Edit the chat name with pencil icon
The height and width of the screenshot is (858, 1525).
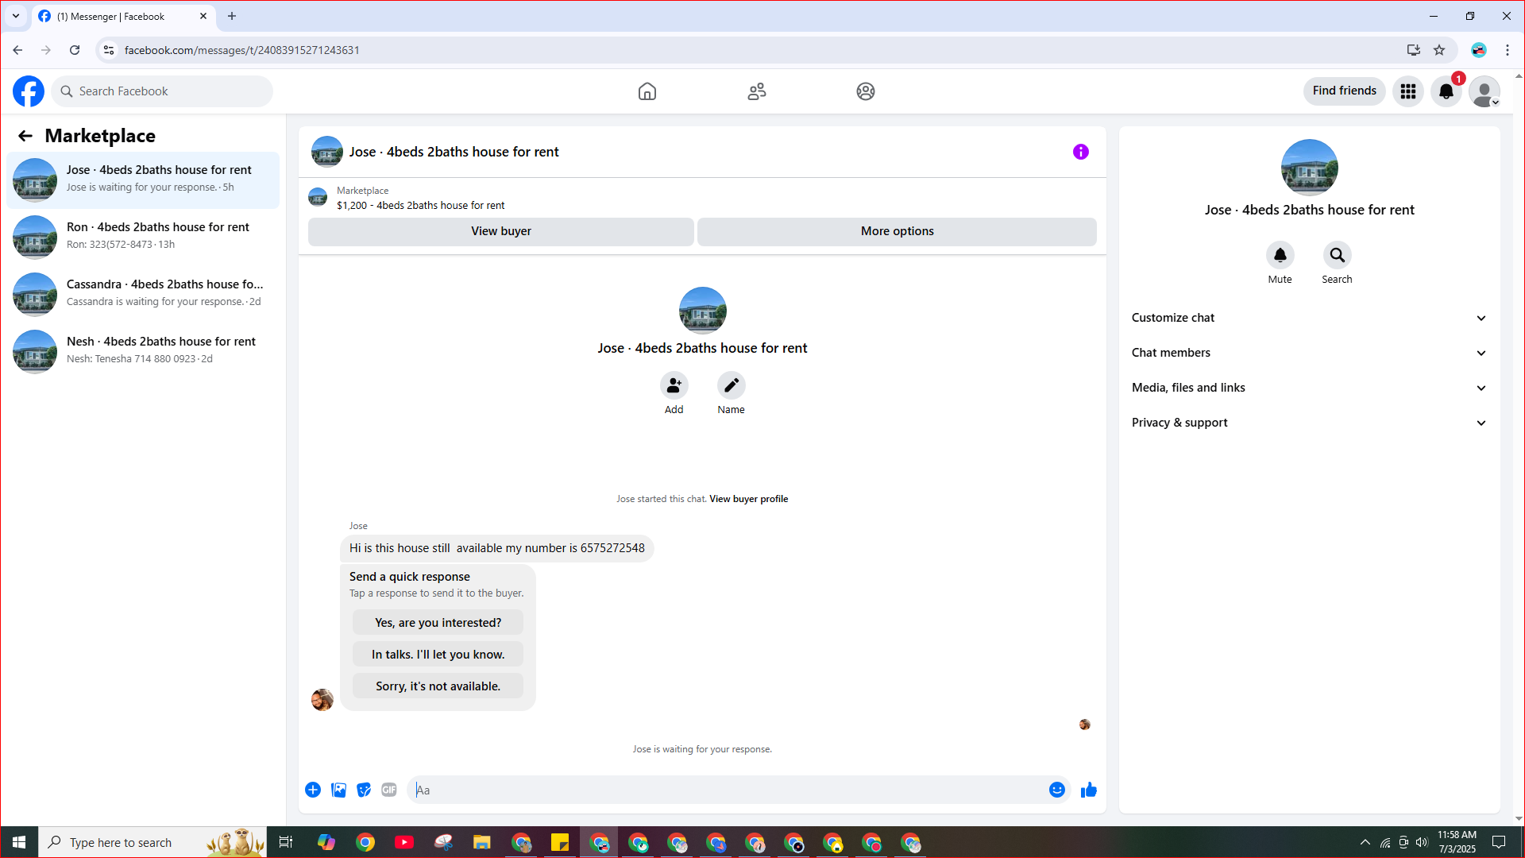click(732, 385)
